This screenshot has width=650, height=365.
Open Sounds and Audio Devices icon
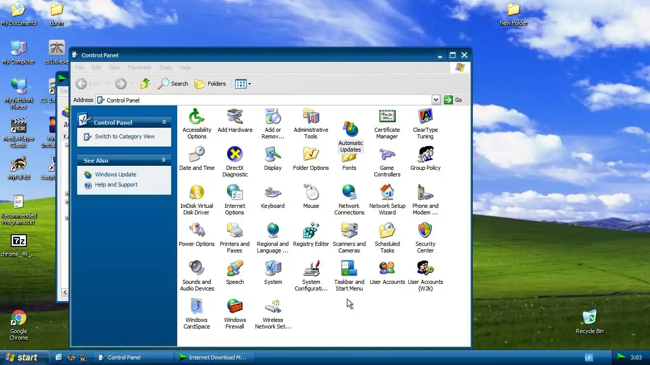(x=197, y=276)
